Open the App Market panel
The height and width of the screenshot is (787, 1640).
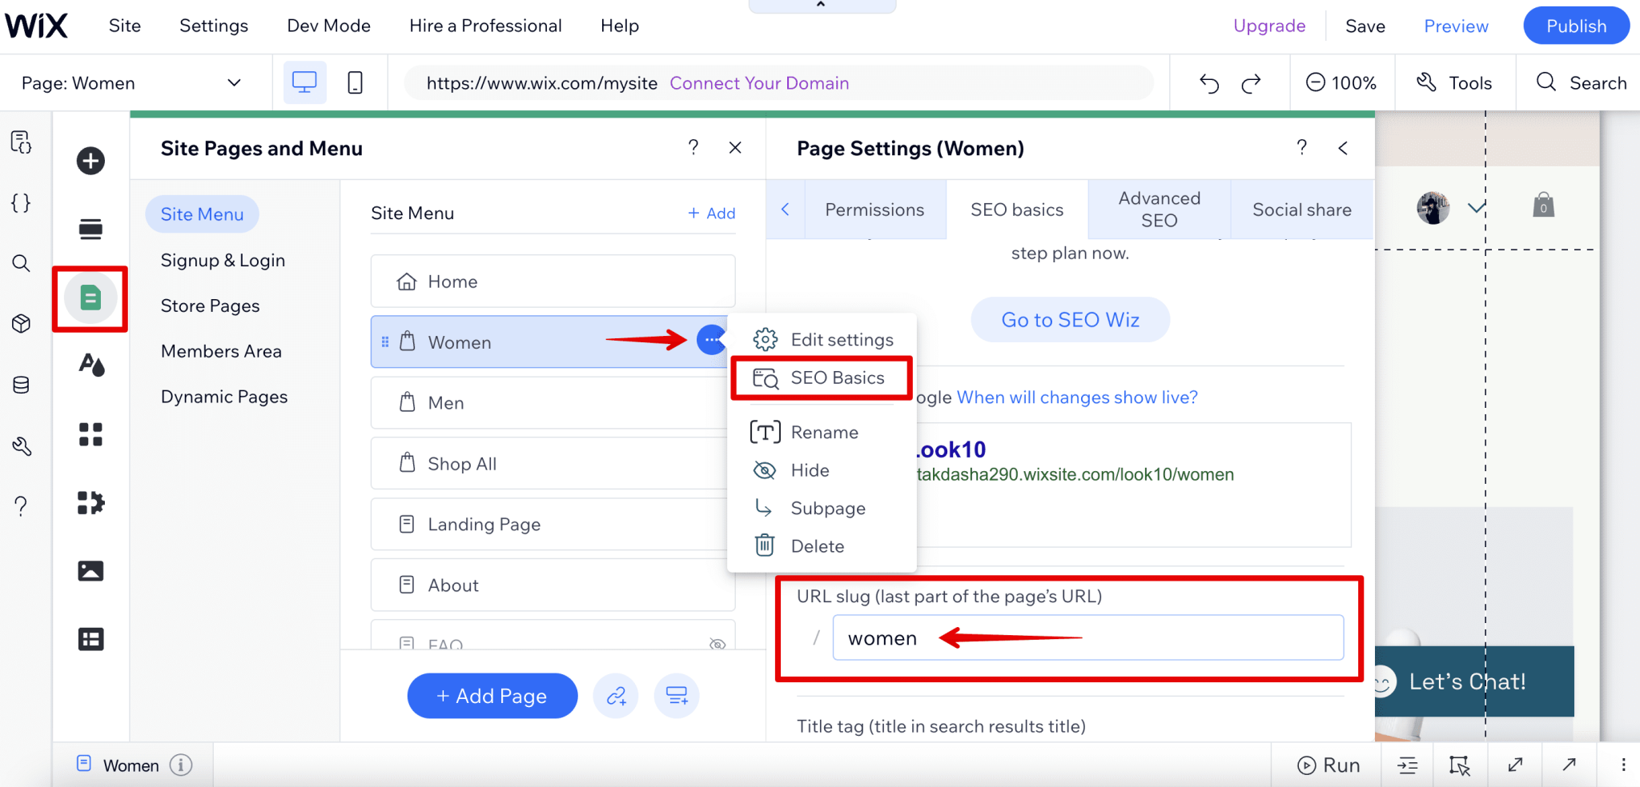pyautogui.click(x=90, y=503)
